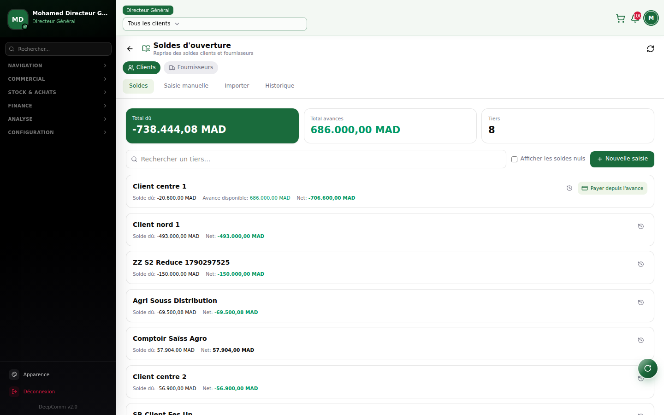Image resolution: width=664 pixels, height=415 pixels.
Task: Click the Nouvelle saisie button
Action: (622, 159)
